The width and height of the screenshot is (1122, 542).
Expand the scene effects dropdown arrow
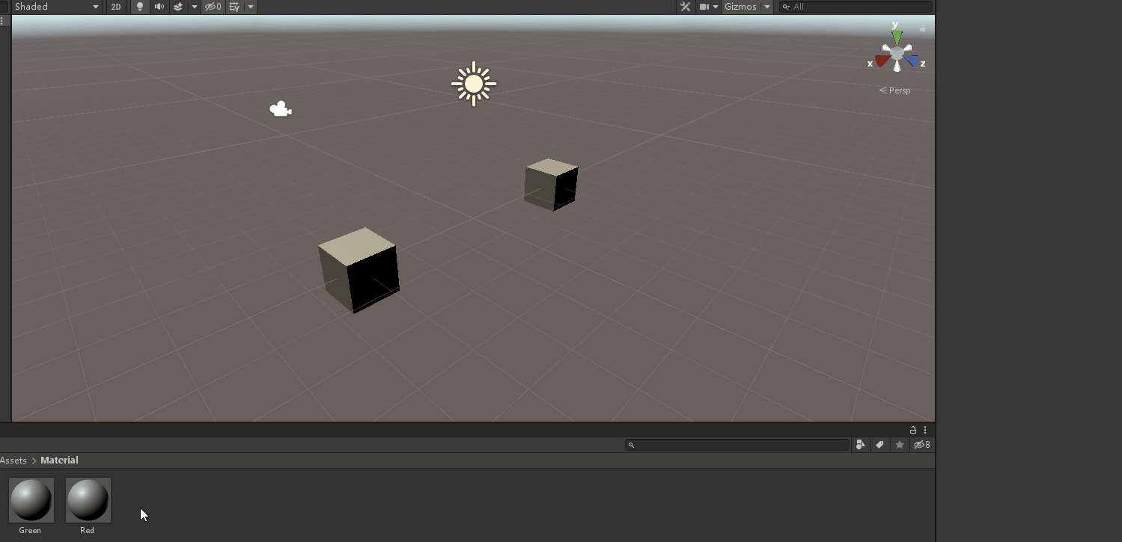[195, 7]
